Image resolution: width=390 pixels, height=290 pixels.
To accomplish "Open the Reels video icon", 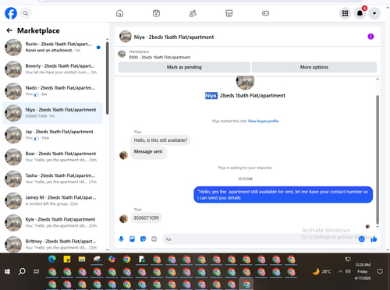I will pyautogui.click(x=156, y=13).
